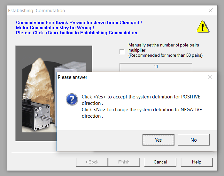Click the POSITIVE direction prompt text
Viewport: 224px width, 176px height.
[x=141, y=100]
